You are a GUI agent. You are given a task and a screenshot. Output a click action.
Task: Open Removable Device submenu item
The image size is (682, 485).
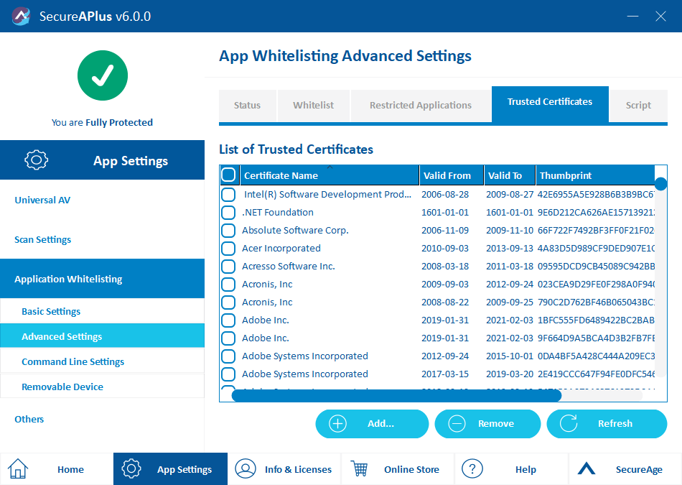(x=102, y=387)
